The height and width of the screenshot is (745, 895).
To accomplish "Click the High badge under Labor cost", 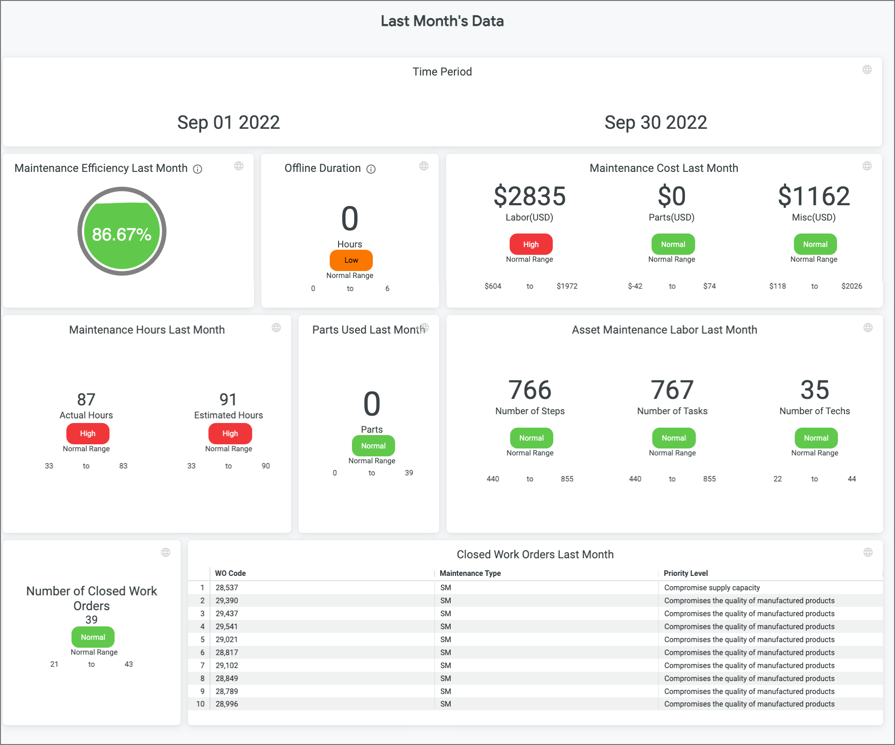I will (530, 244).
